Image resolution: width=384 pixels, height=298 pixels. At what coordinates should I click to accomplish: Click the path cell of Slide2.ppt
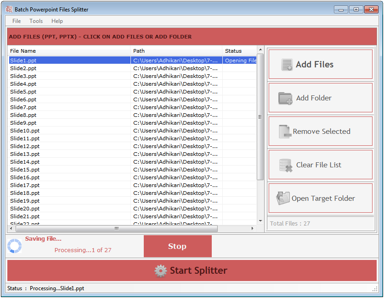(175, 68)
